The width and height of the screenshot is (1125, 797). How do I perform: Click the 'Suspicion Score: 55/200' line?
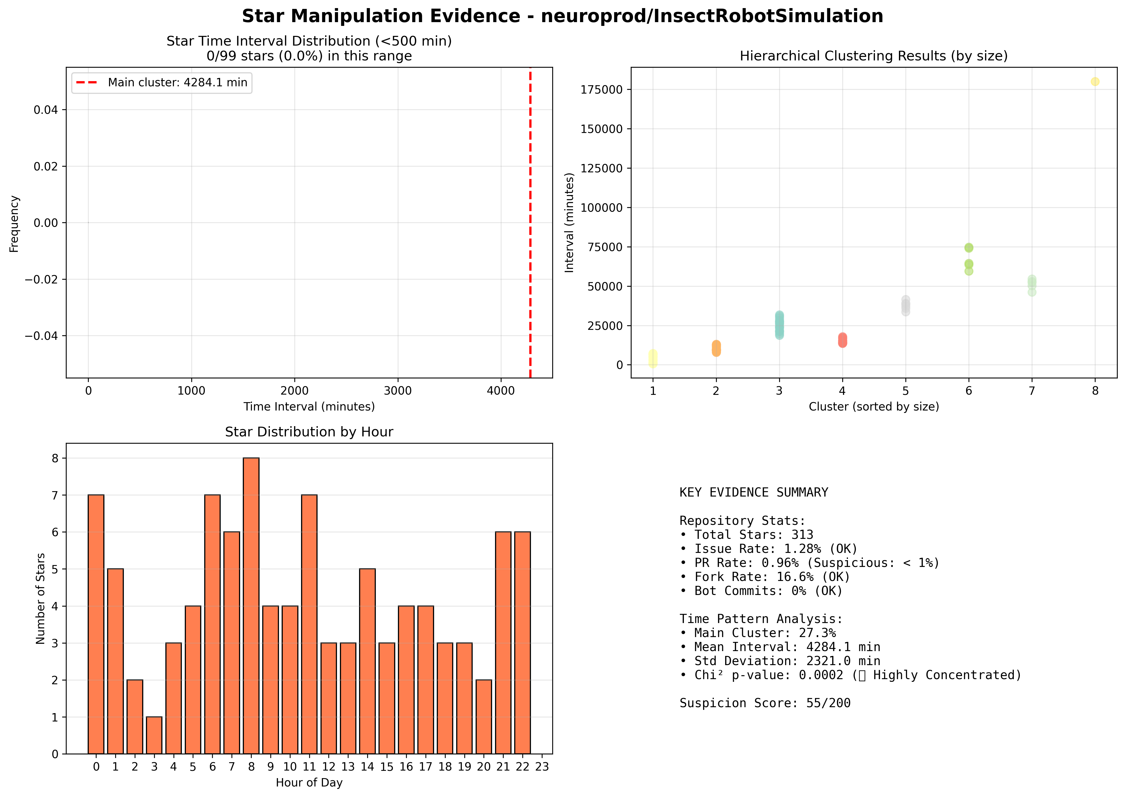tap(765, 703)
